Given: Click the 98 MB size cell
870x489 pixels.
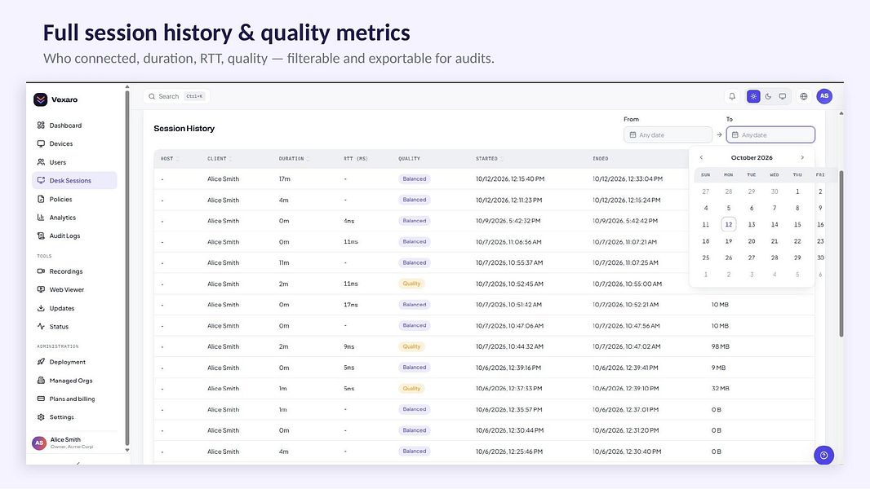Looking at the screenshot, I should point(720,346).
